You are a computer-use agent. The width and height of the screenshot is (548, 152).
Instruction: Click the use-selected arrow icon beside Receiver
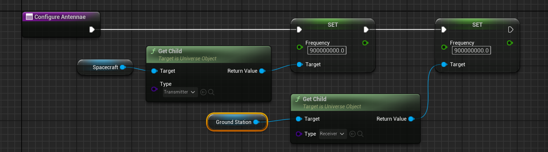352,134
